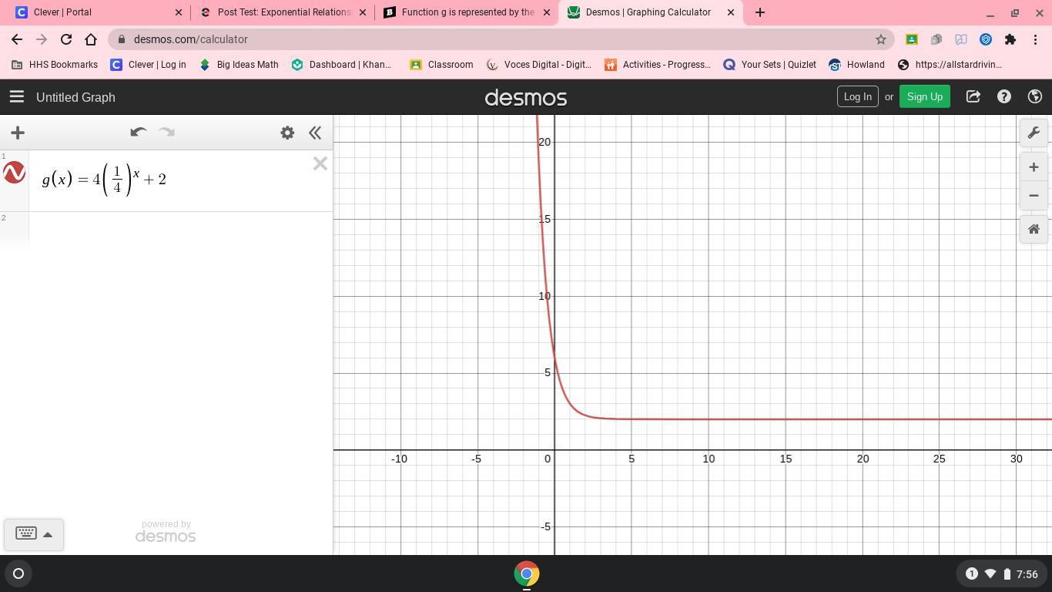
Task: Select the empty expression row 2
Action: click(180, 230)
